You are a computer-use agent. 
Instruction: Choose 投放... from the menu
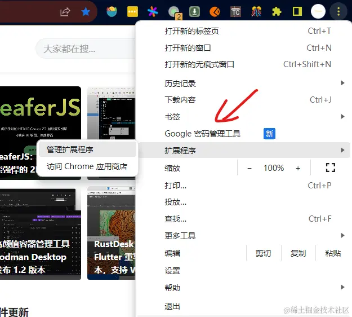(244, 202)
